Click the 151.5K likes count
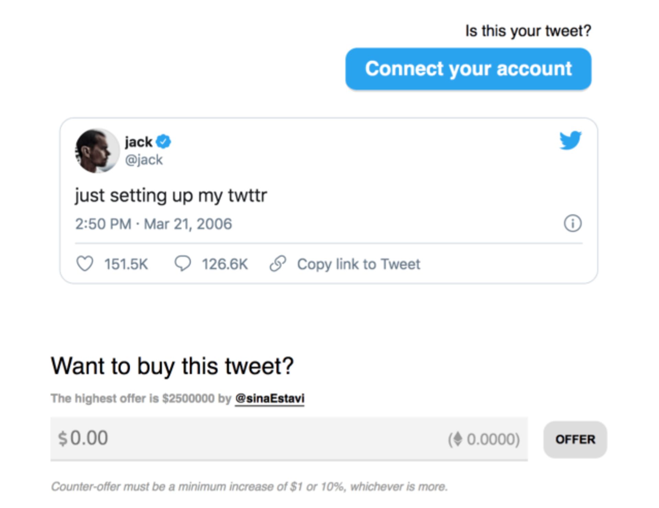Viewport: 659px width, 508px height. [x=126, y=264]
